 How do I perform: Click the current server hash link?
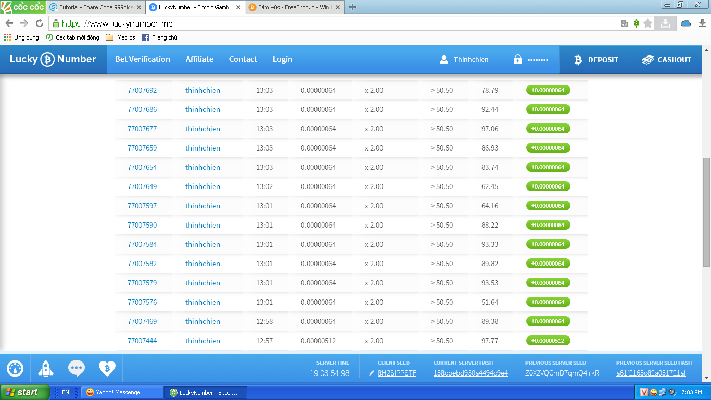click(x=471, y=373)
